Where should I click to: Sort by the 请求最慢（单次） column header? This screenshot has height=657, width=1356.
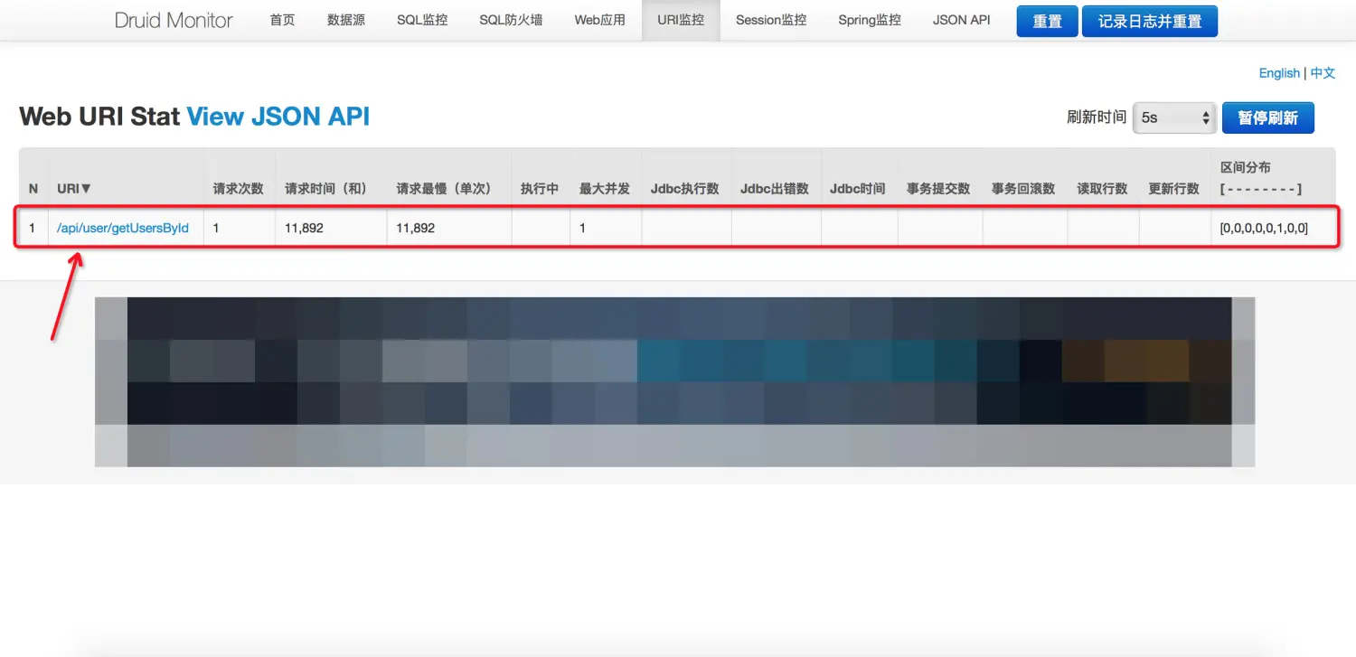[447, 189]
